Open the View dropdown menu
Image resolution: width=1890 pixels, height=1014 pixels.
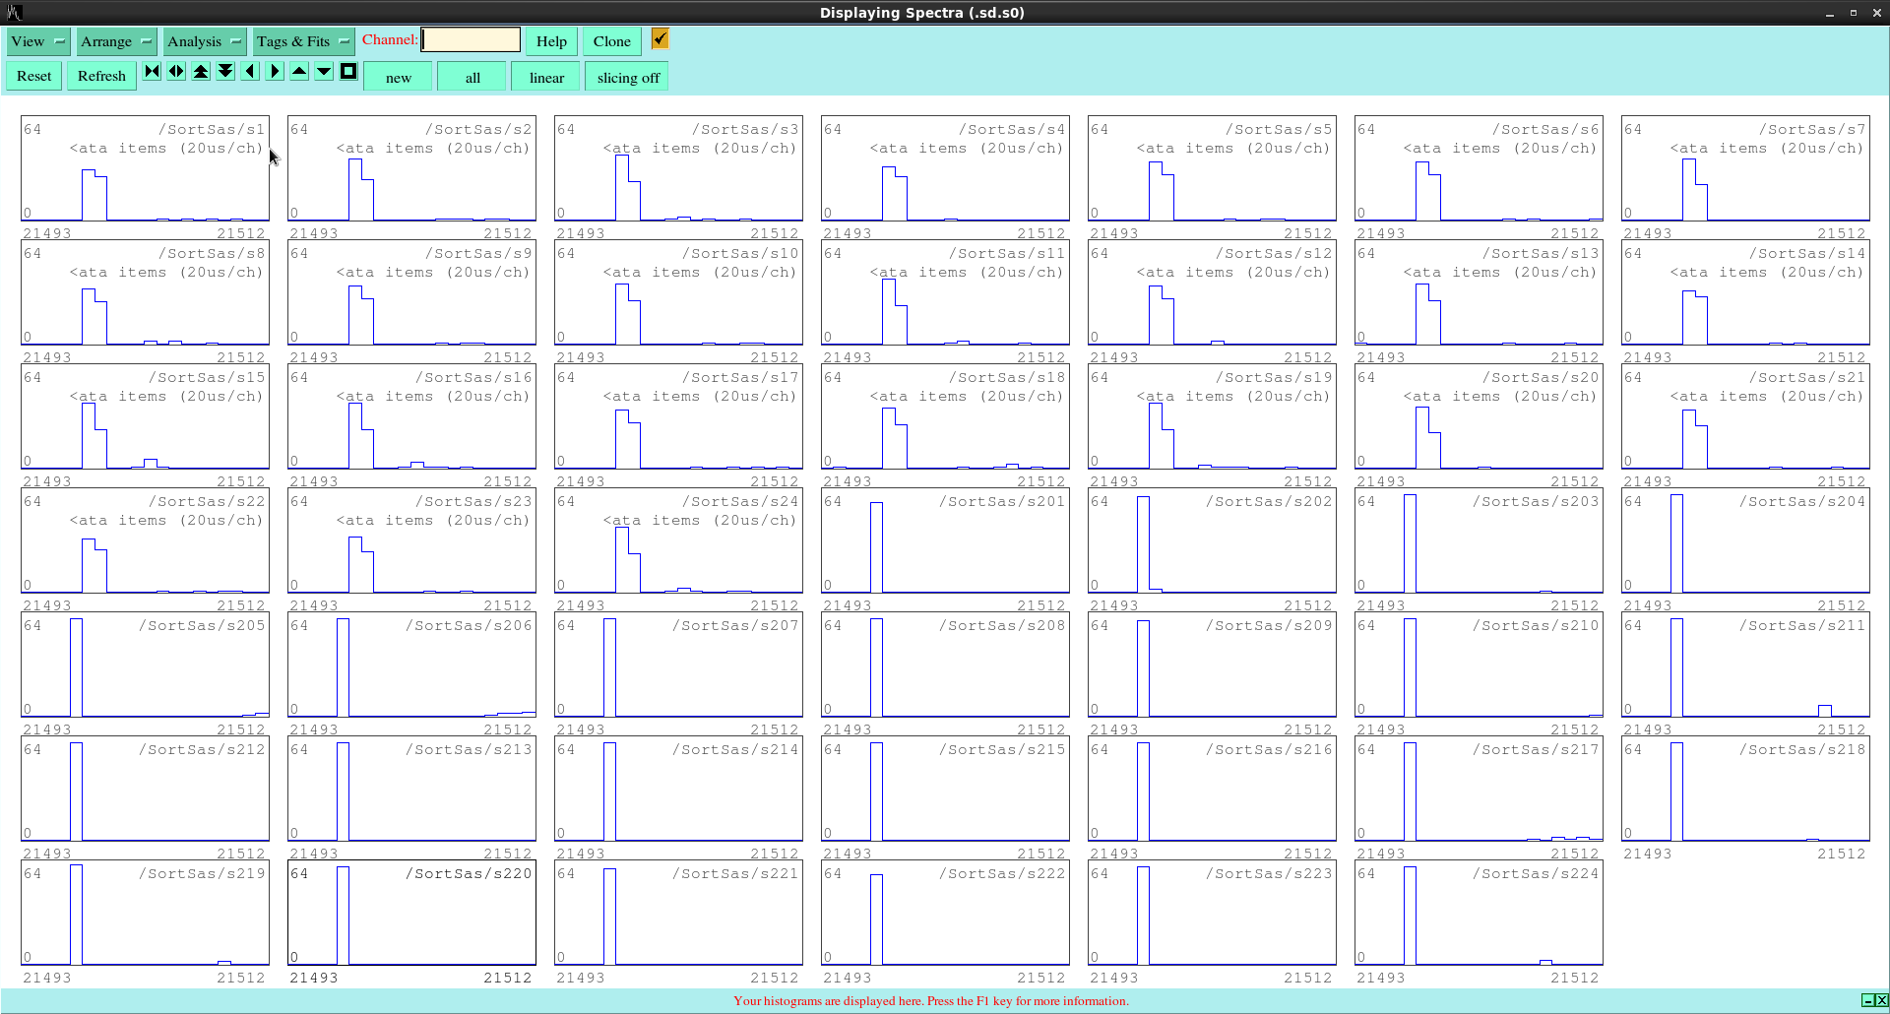(x=38, y=41)
